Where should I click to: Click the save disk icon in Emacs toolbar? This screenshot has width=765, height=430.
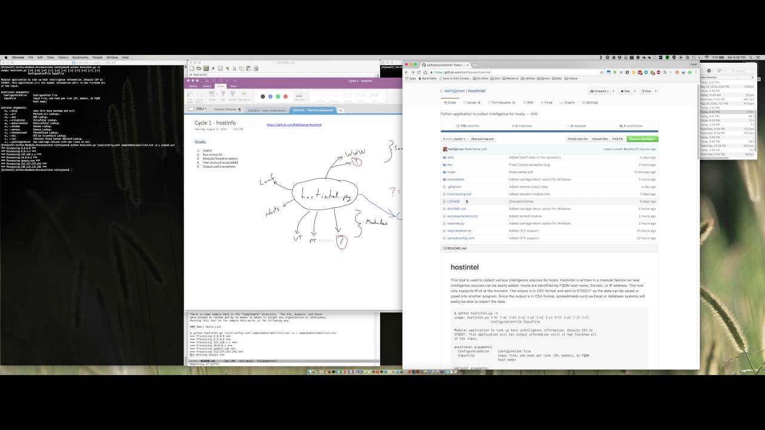220,68
